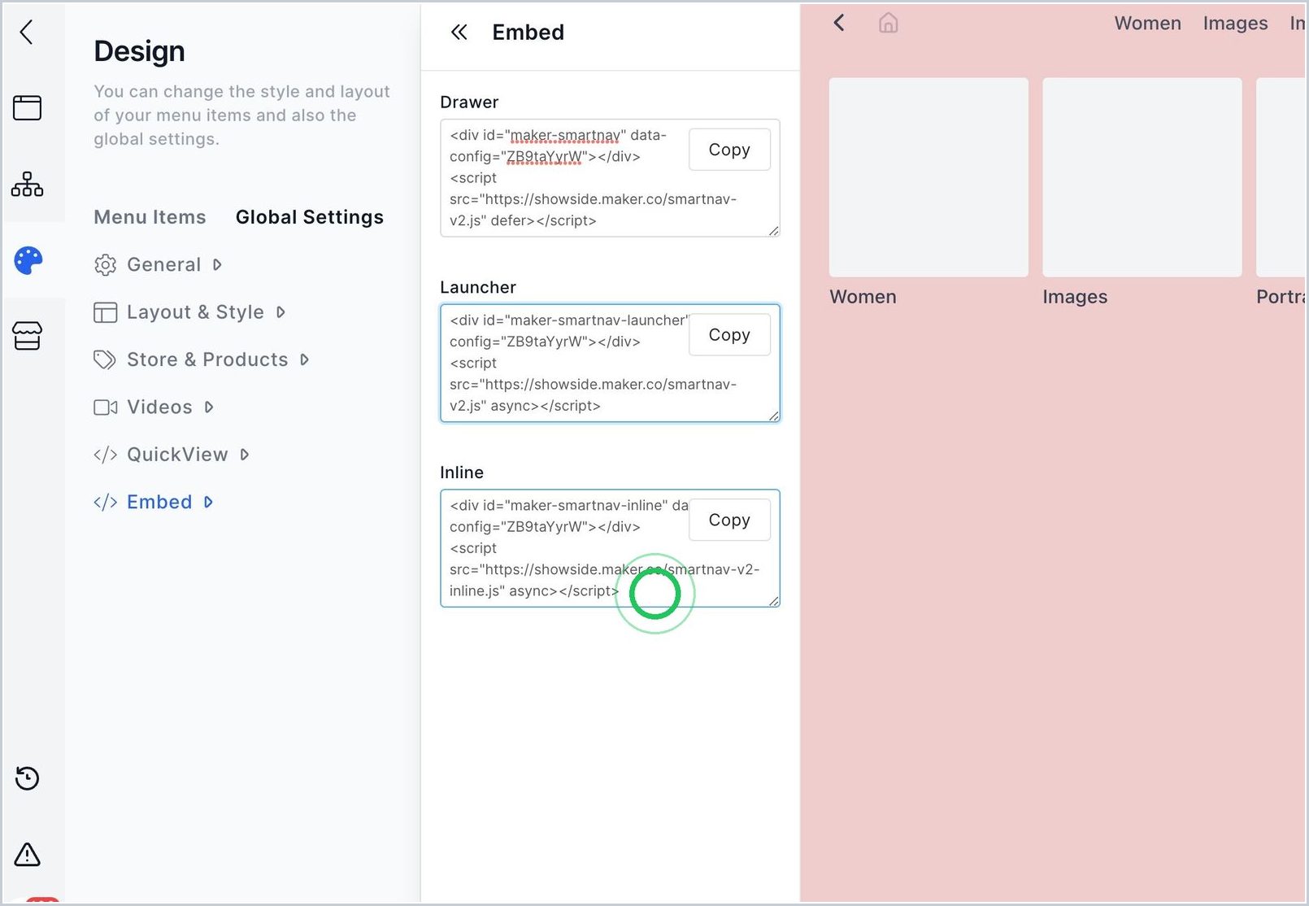Switch to the Menu Items tab
This screenshot has width=1309, height=906.
150,217
